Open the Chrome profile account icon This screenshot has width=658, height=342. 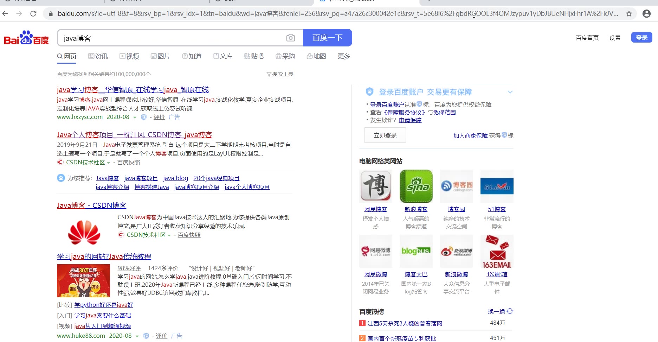point(646,14)
